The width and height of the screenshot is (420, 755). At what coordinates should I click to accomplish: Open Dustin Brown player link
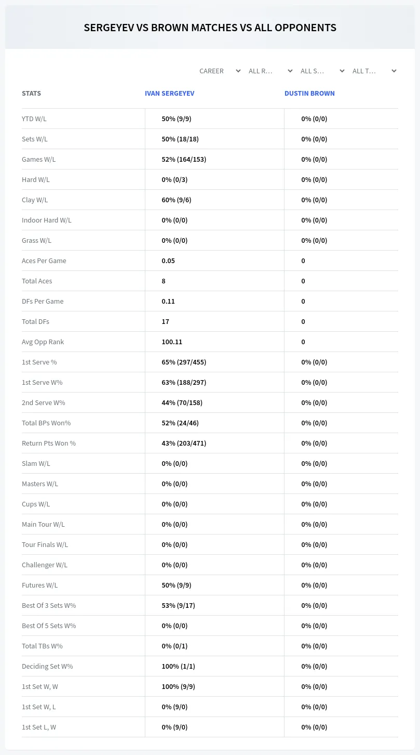coord(309,94)
